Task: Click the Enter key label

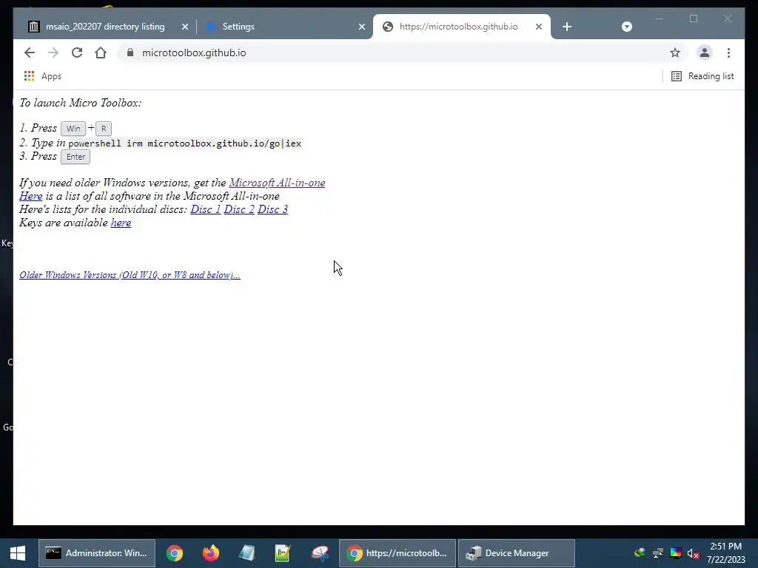Action: (76, 157)
